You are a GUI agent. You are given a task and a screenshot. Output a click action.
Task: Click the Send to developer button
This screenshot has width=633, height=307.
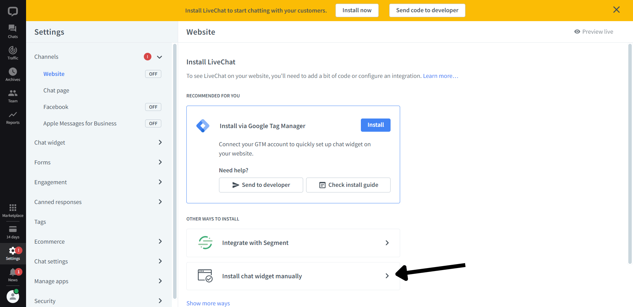point(261,185)
